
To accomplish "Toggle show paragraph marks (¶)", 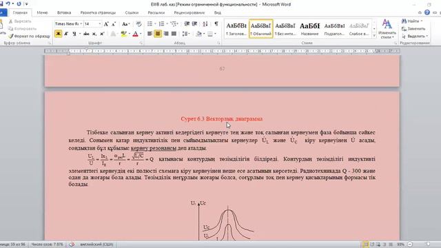I will (216, 24).
